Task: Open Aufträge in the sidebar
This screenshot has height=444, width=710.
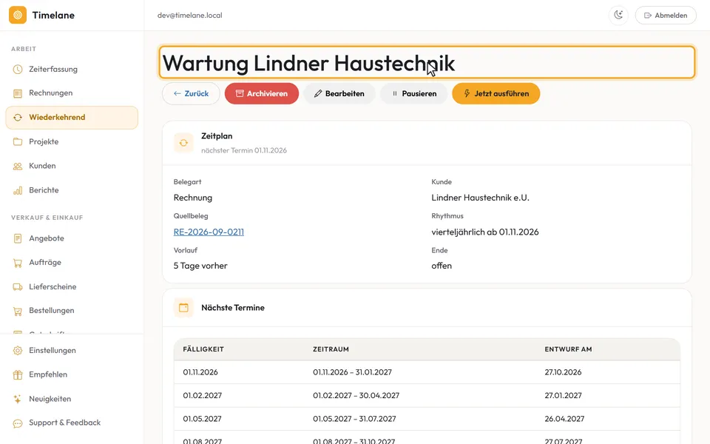Action: 72,262
